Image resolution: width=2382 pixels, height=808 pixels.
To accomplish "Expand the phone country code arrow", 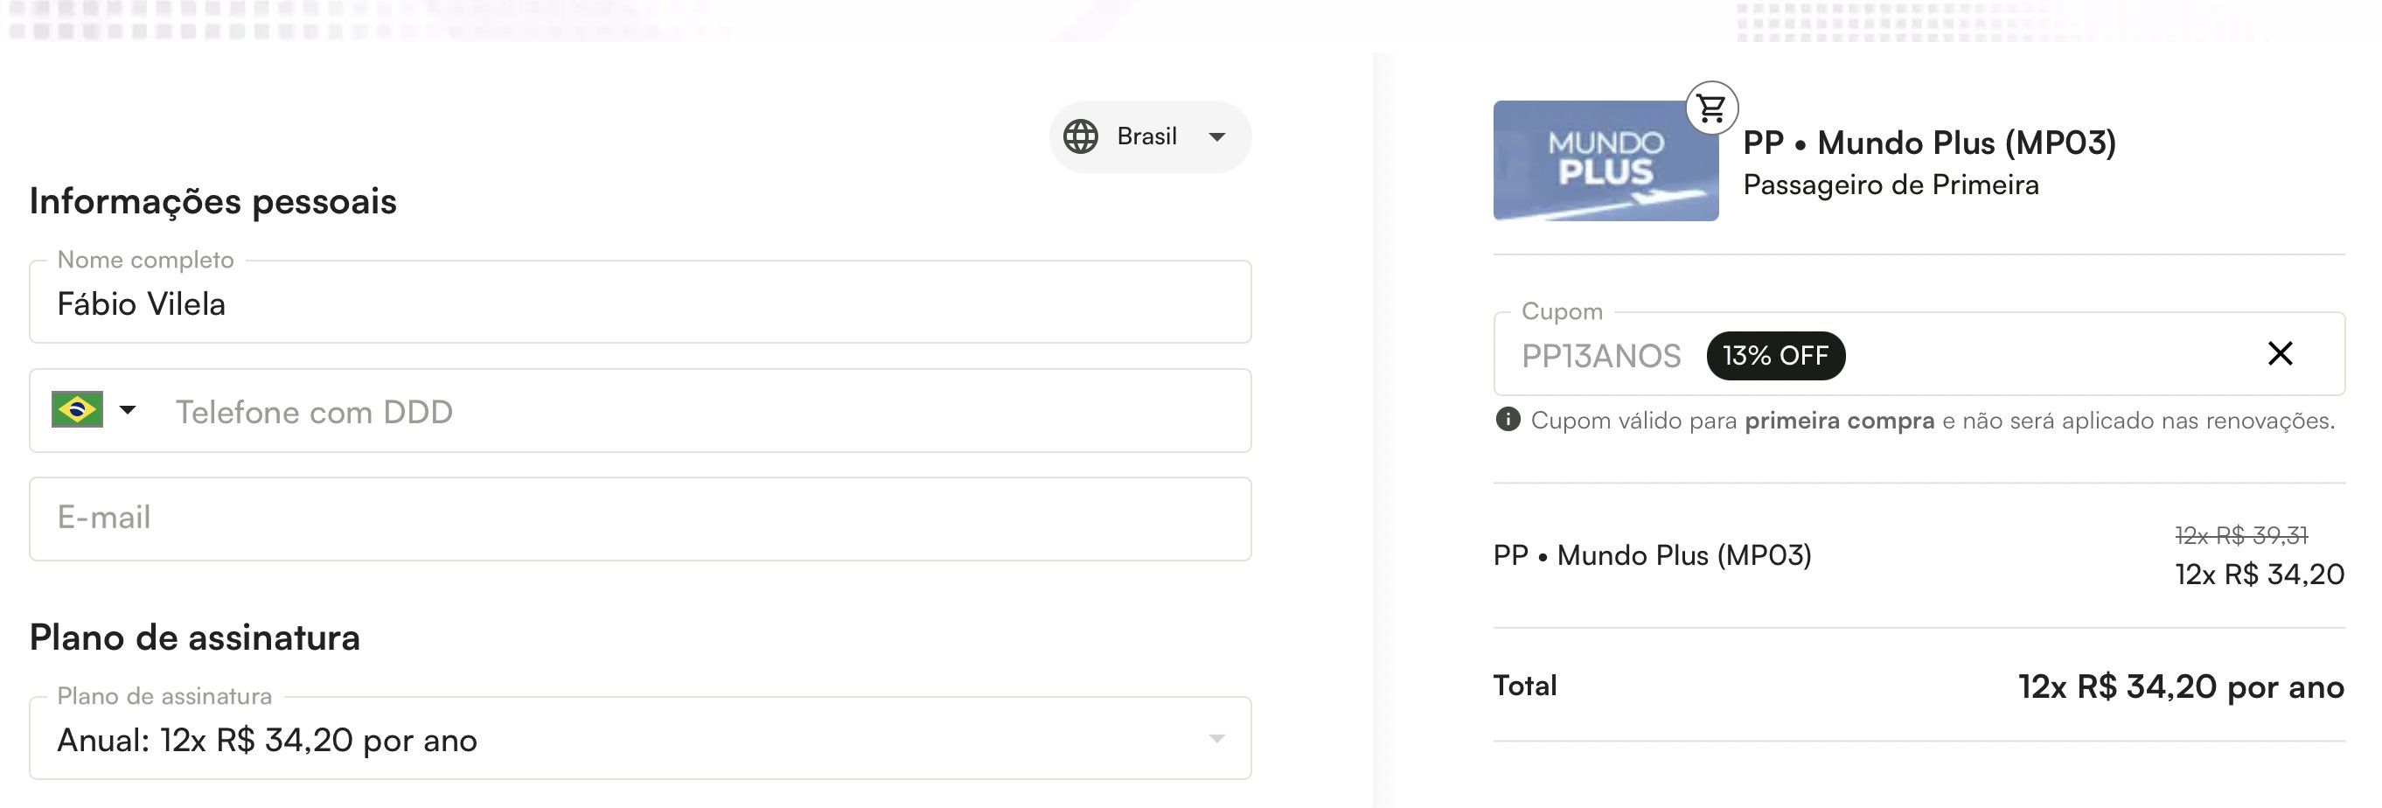I will pos(128,409).
